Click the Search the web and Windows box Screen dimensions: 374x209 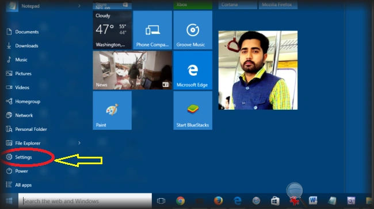pos(85,201)
